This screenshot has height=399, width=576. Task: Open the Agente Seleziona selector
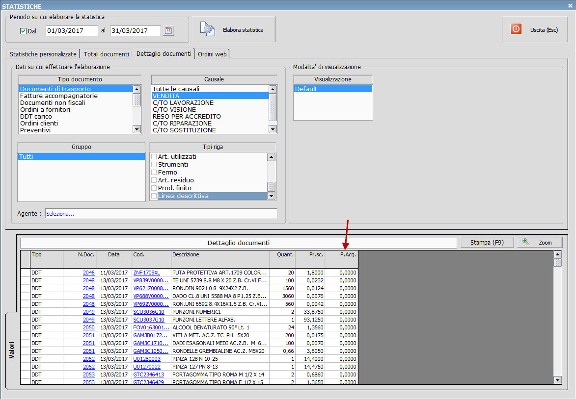click(161, 213)
